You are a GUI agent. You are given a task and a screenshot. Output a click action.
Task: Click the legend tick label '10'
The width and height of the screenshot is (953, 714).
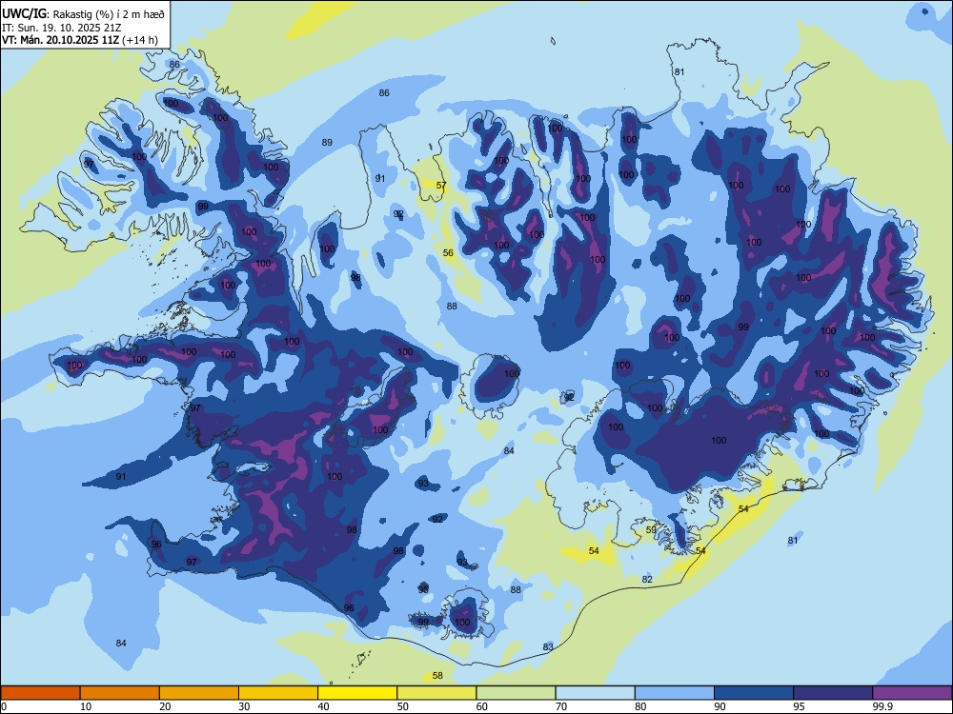[x=86, y=706]
